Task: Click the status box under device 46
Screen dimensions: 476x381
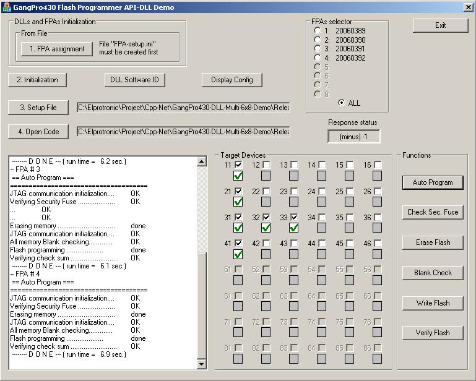Action: point(377,254)
